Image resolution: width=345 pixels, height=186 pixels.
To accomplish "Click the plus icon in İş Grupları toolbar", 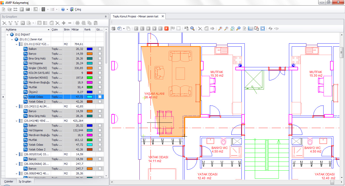I will pyautogui.click(x=64, y=23).
